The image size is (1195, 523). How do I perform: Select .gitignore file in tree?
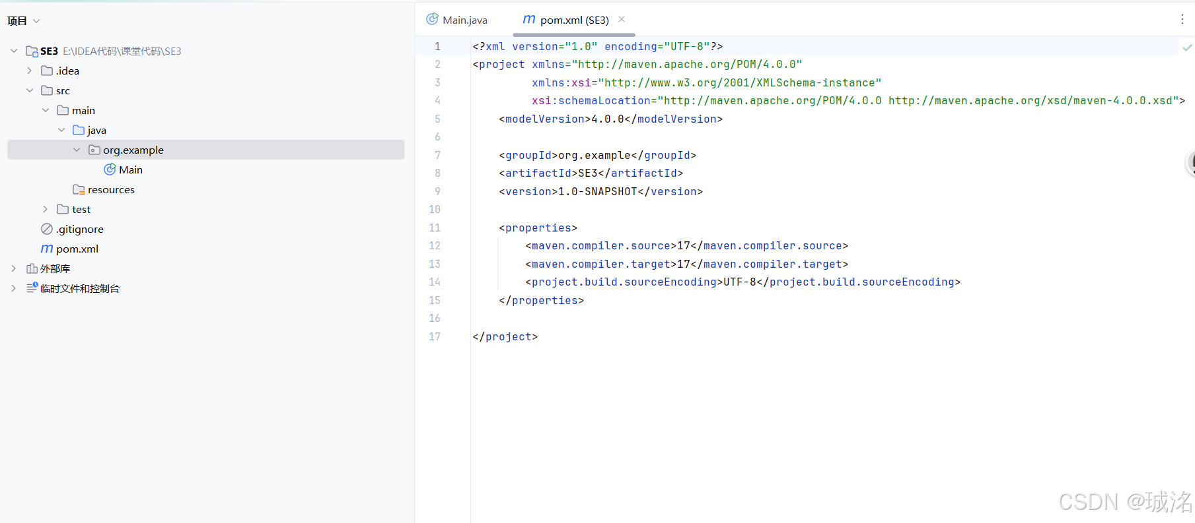(x=80, y=229)
